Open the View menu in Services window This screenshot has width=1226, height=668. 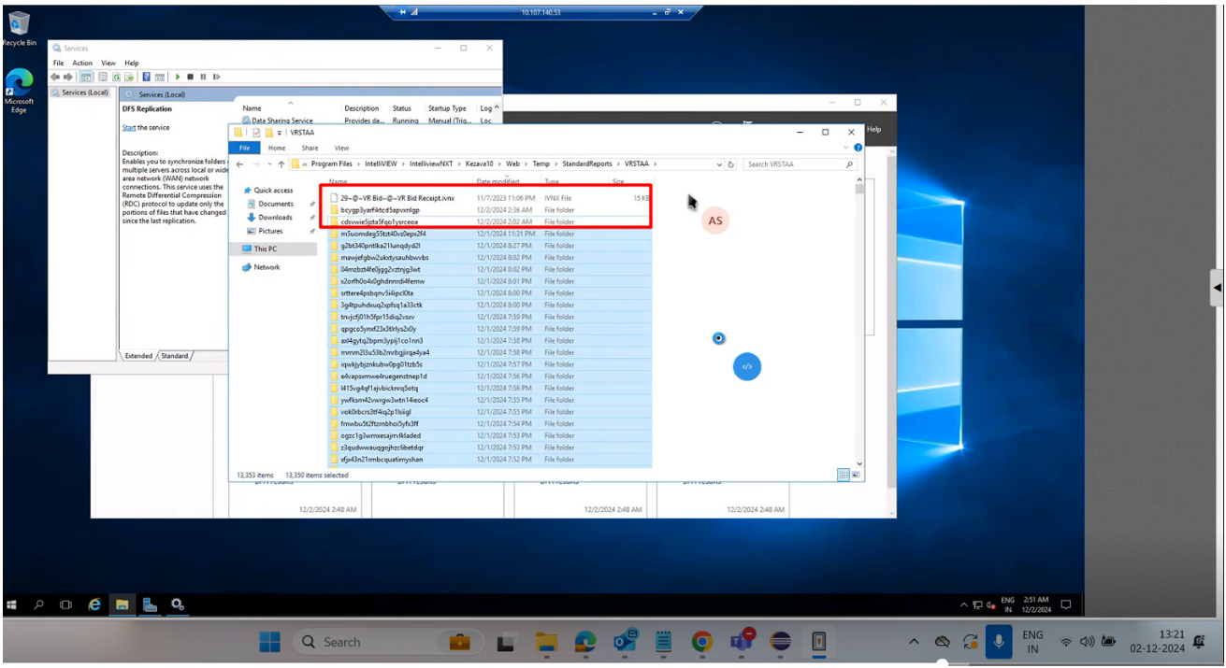[108, 63]
